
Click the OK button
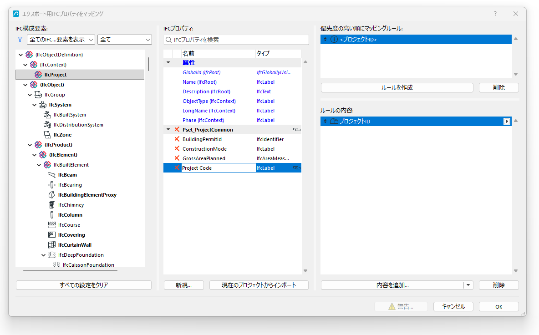pos(499,306)
